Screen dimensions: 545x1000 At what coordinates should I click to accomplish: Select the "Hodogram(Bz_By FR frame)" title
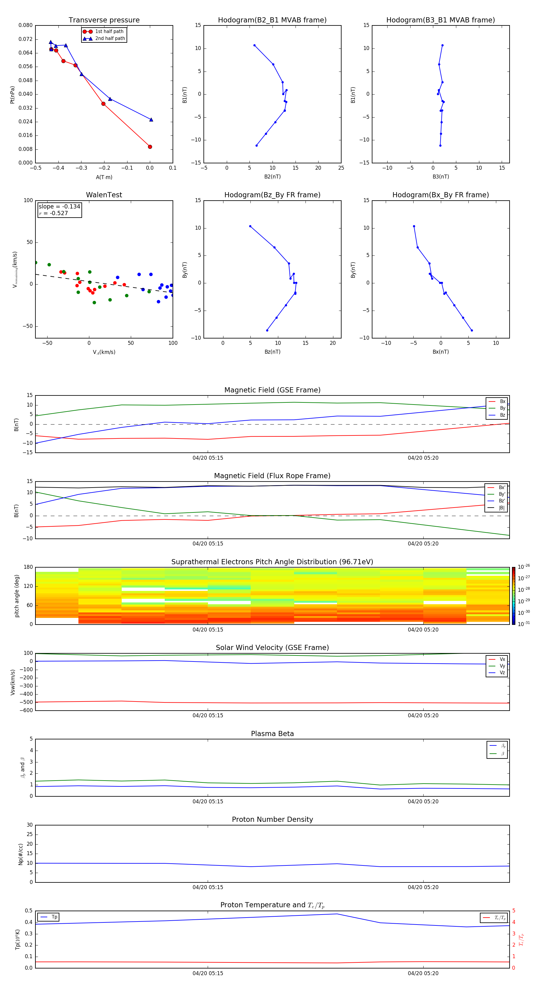click(x=272, y=195)
